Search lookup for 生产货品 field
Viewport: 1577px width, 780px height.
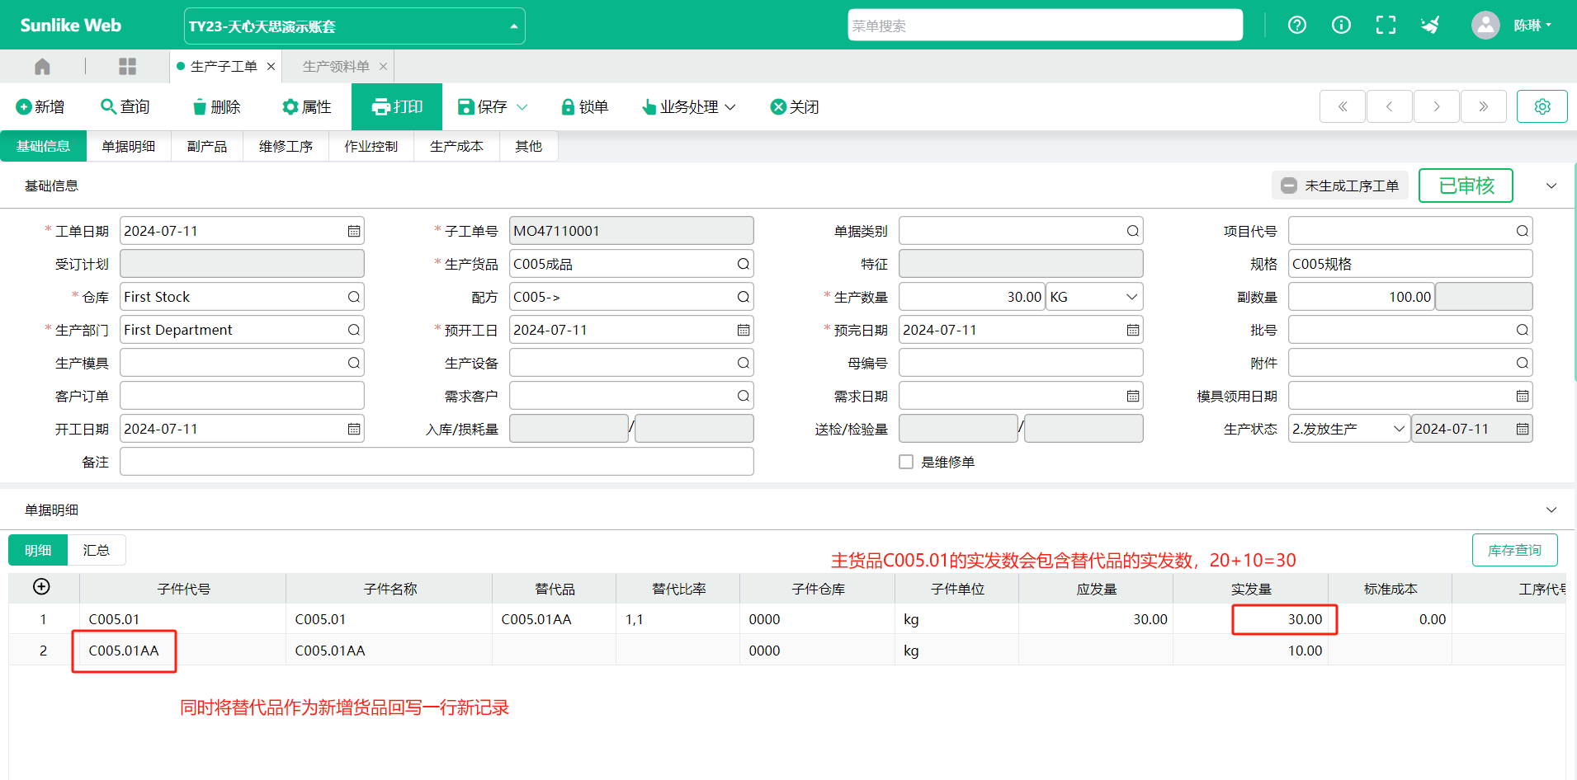coord(744,264)
